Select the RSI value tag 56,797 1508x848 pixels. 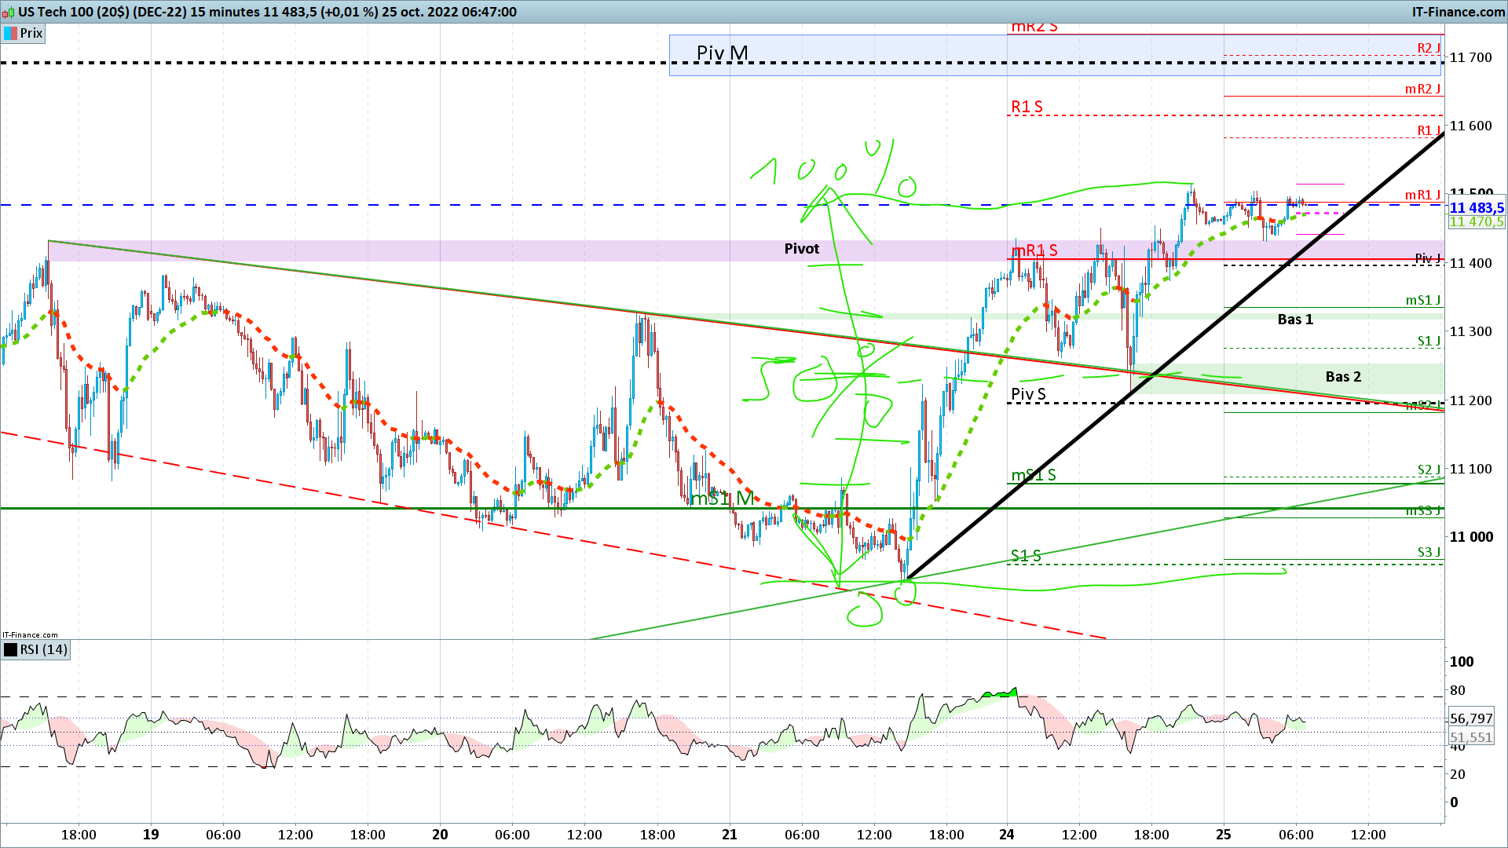[1470, 718]
